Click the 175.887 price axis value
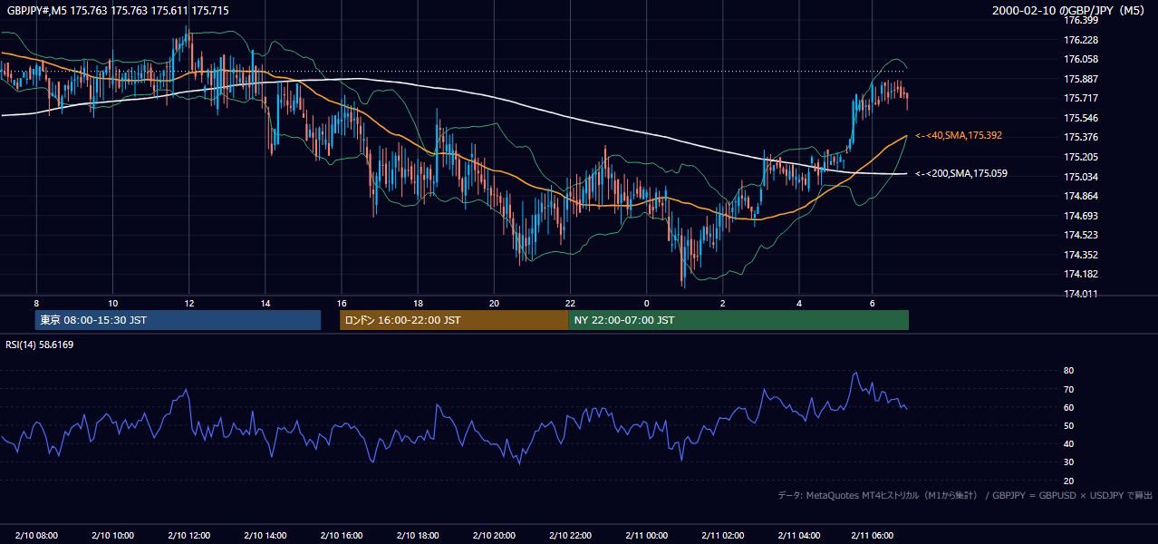1158x544 pixels. coord(1081,79)
